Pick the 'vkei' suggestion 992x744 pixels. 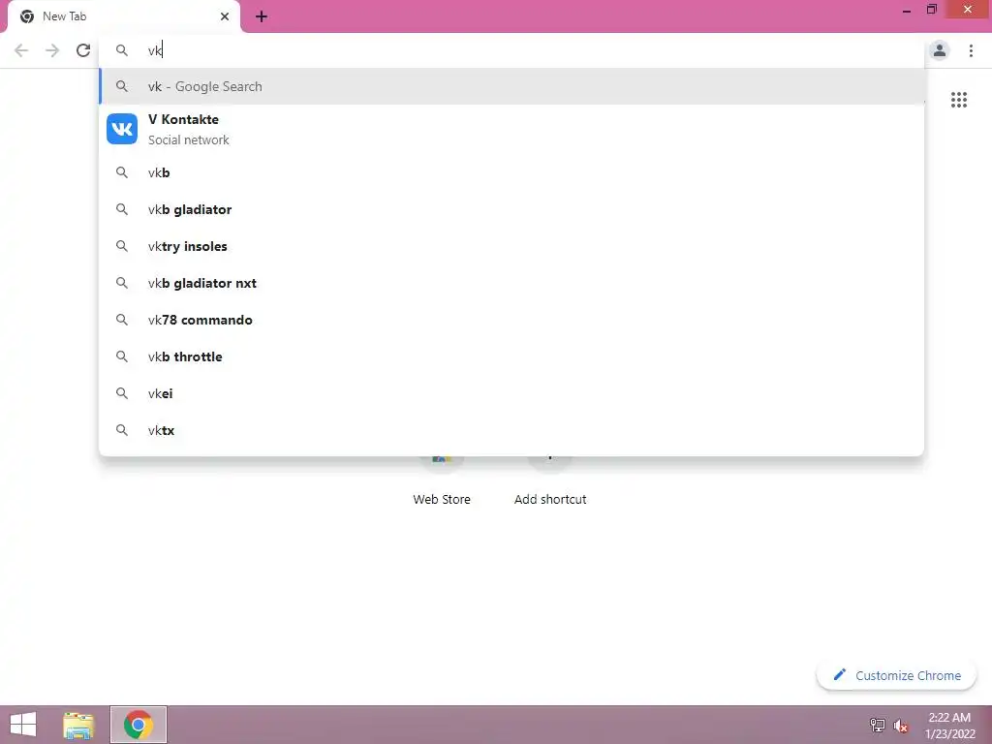click(511, 393)
